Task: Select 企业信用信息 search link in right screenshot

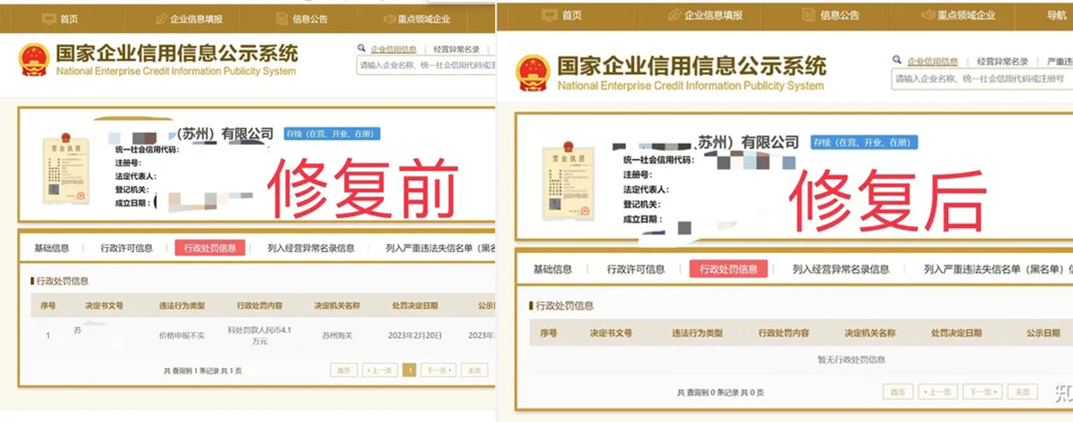Action: [933, 61]
